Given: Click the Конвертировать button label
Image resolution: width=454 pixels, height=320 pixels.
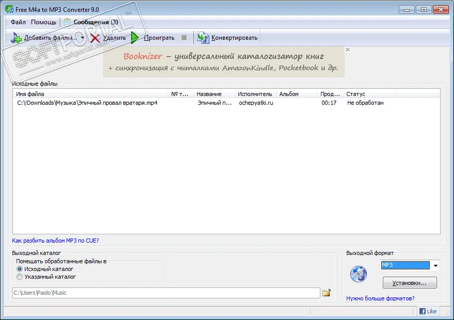Looking at the screenshot, I should 234,38.
